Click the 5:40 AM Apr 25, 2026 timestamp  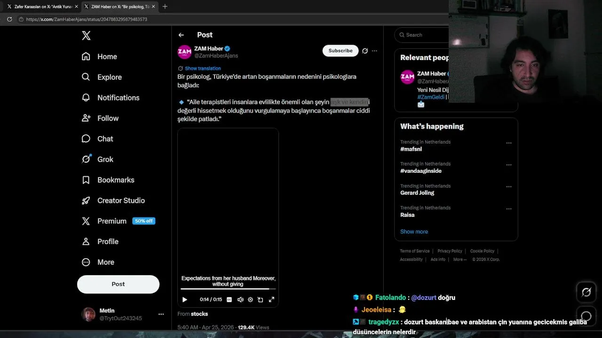pos(206,327)
